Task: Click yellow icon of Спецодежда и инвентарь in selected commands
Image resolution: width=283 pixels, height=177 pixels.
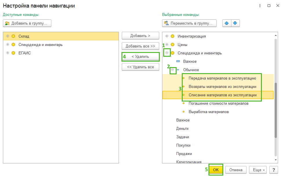Action: 173,53
